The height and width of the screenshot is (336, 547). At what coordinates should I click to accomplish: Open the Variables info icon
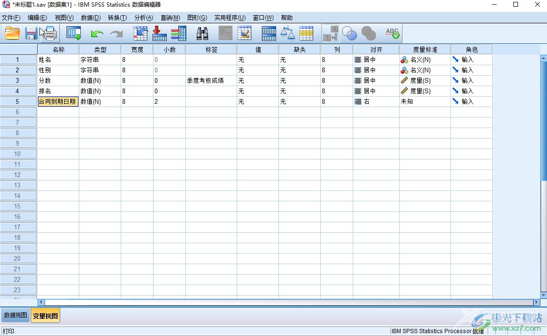point(179,33)
